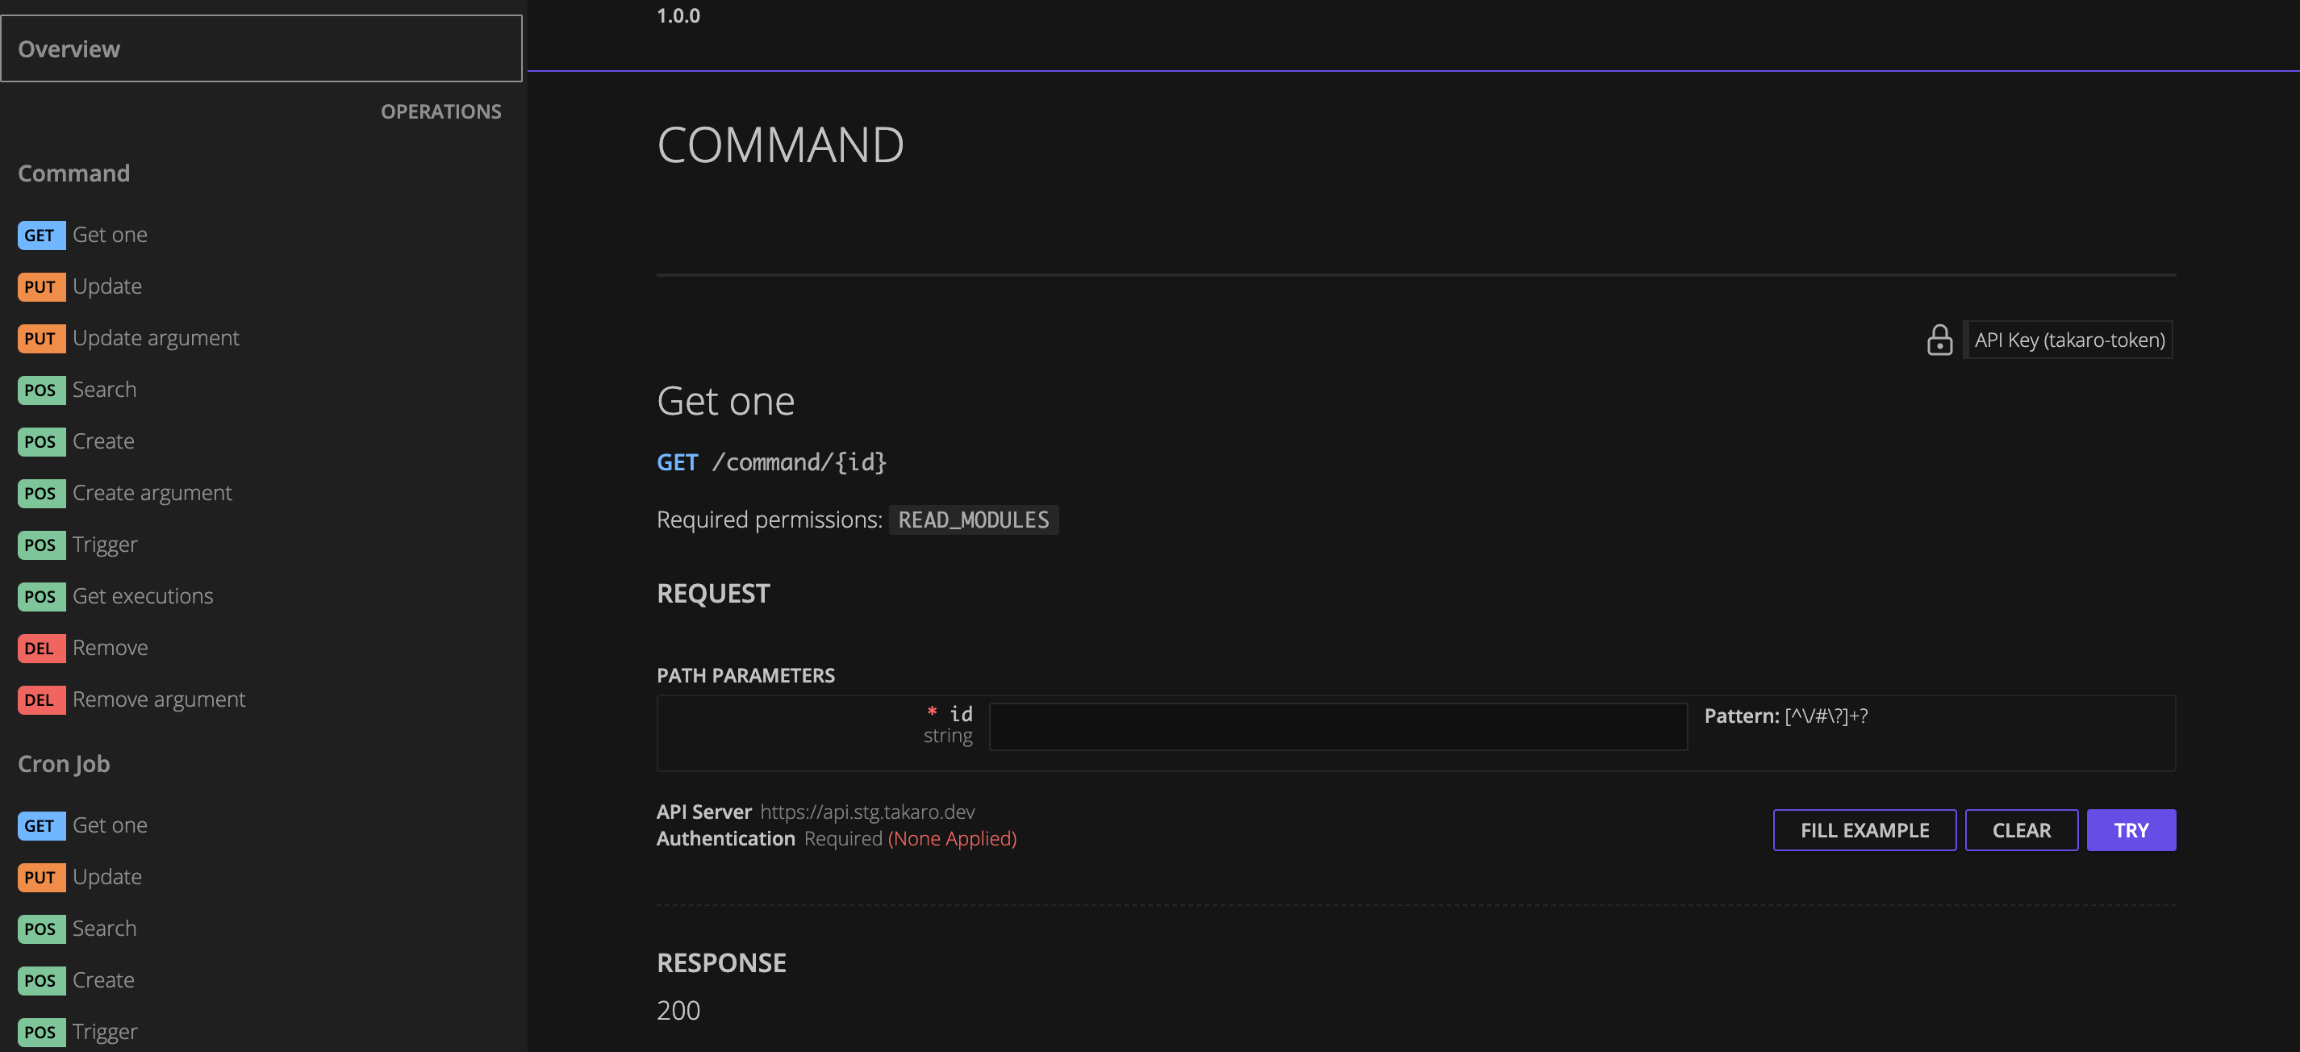The image size is (2300, 1052).
Task: Select the DEL icon for Remove argument
Action: click(40, 700)
